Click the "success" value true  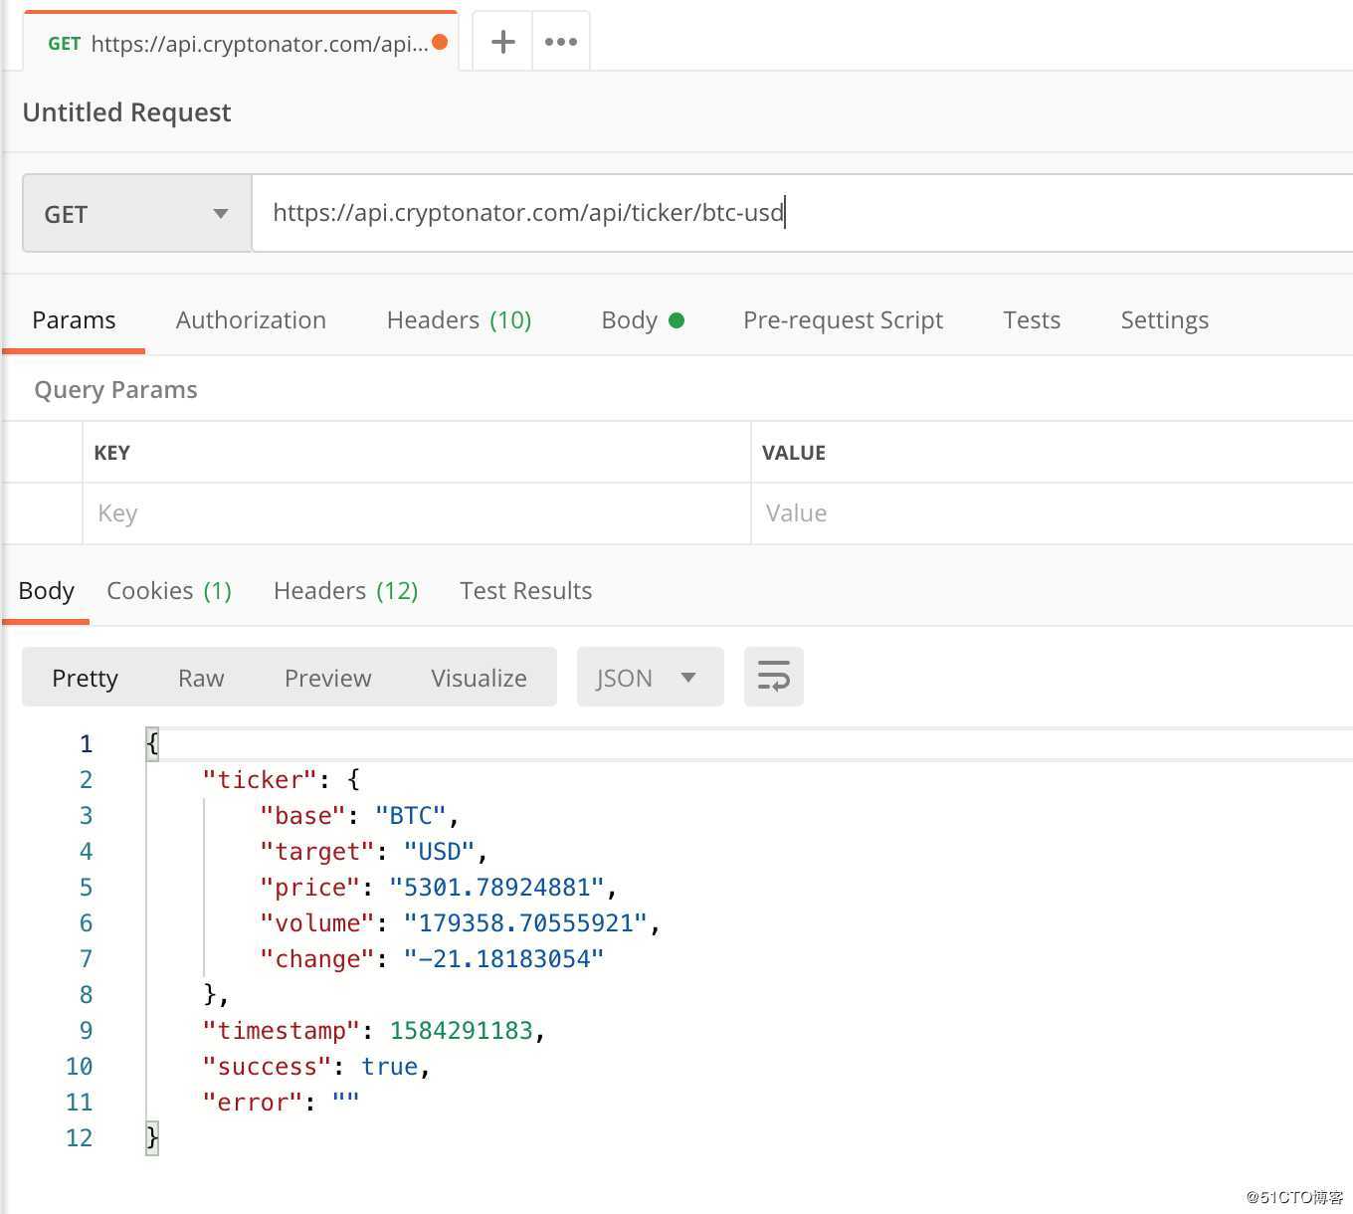click(389, 1067)
